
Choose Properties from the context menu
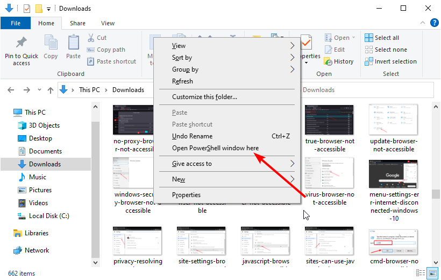click(x=227, y=195)
